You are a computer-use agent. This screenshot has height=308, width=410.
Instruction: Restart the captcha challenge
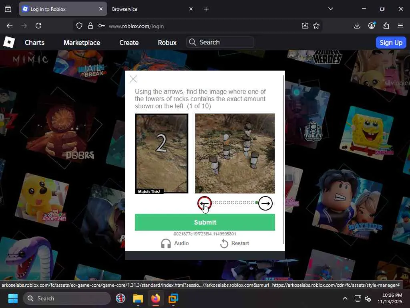pos(235,243)
